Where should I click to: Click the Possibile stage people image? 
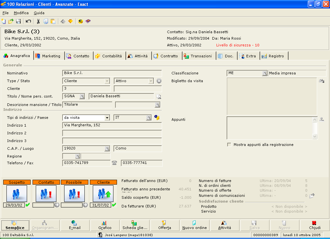tap(74, 194)
